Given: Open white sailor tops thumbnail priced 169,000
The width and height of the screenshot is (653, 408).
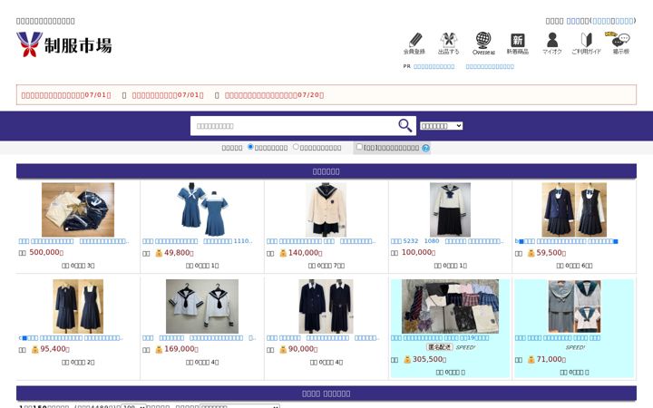Looking at the screenshot, I should pyautogui.click(x=202, y=306).
